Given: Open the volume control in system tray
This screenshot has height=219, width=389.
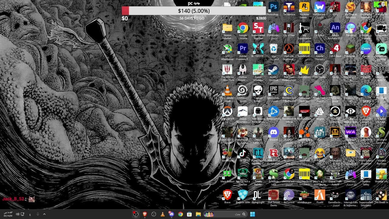Looking at the screenshot, I should pos(17,214).
